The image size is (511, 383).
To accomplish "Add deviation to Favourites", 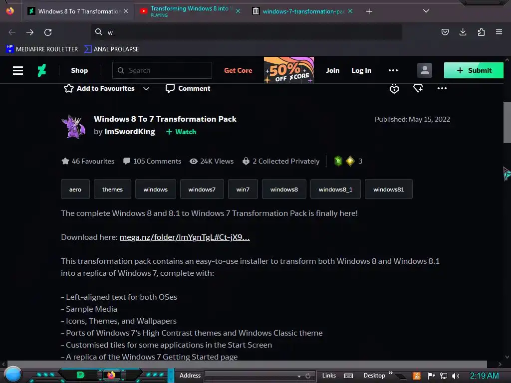I will point(99,88).
